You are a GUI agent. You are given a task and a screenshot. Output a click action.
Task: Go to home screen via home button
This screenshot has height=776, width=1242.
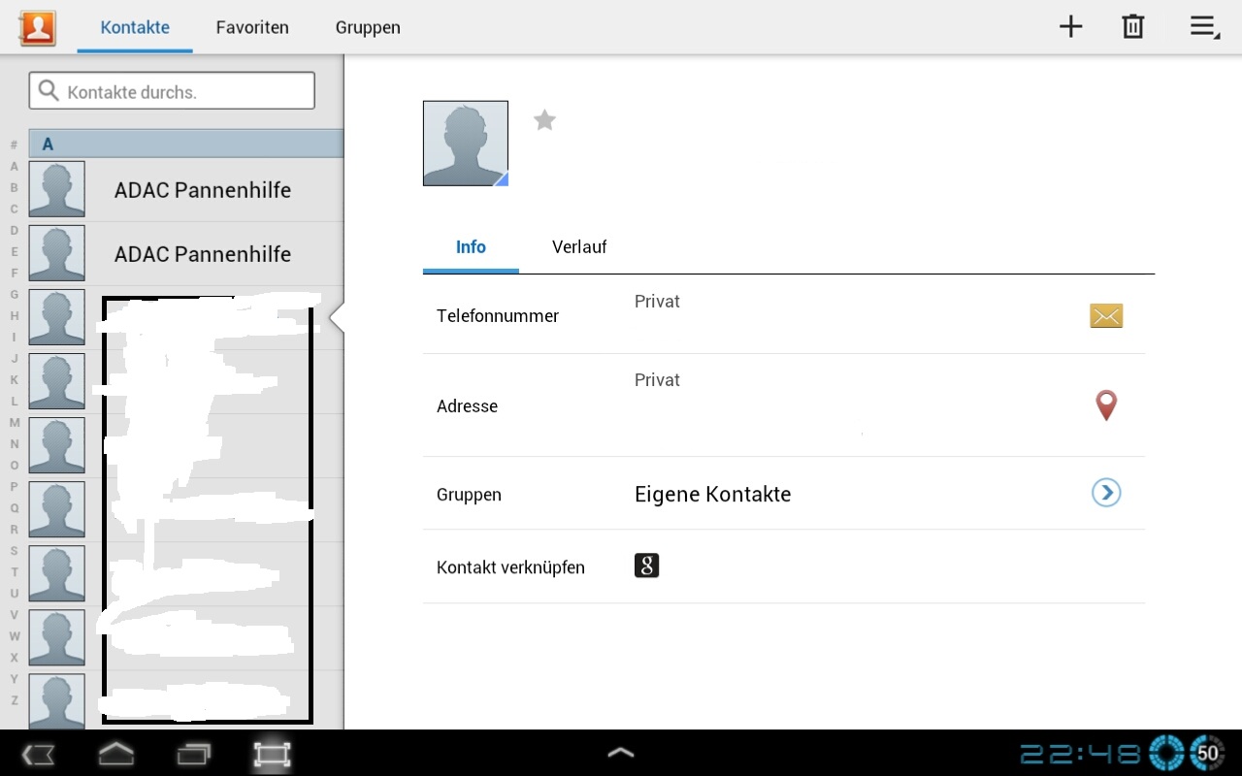(x=115, y=754)
